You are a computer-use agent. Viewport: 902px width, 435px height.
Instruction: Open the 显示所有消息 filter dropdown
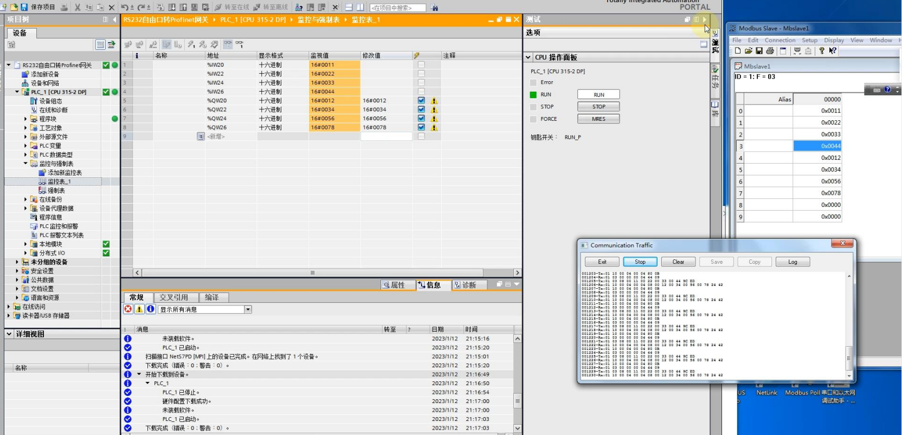[248, 309]
